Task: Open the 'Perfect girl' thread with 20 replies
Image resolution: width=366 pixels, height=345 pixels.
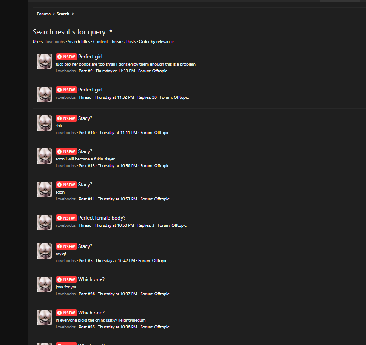Action: click(x=90, y=90)
